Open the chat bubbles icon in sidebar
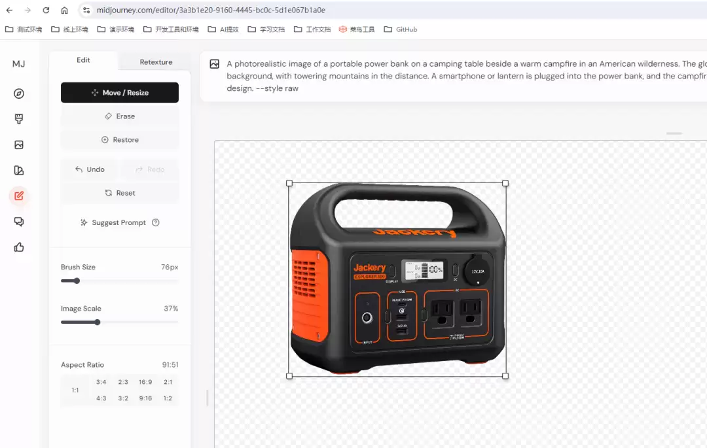The image size is (707, 448). [19, 222]
